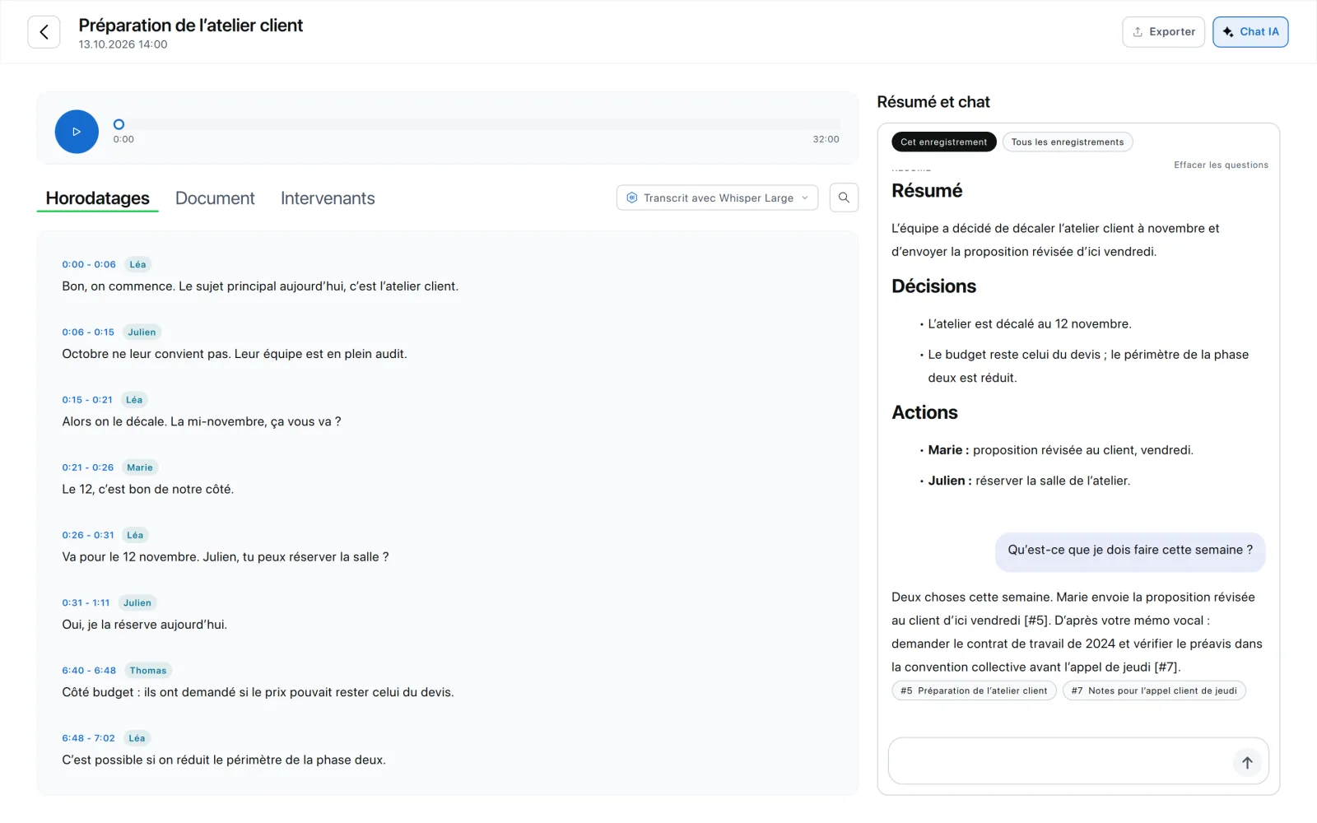Image resolution: width=1317 pixels, height=823 pixels.
Task: Jump to timestamp 0:31 - 1:11
Action: point(86,602)
